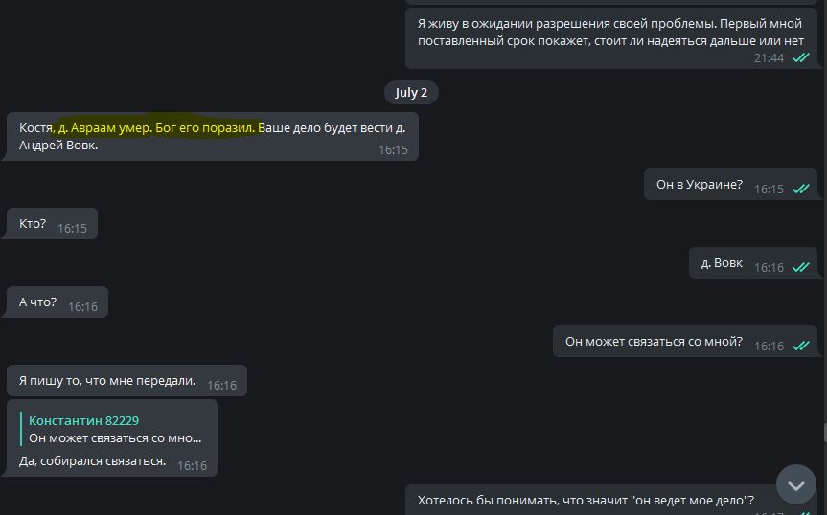Click the double-check icon on 'д. Вовк' message
The height and width of the screenshot is (515, 827).
click(801, 267)
